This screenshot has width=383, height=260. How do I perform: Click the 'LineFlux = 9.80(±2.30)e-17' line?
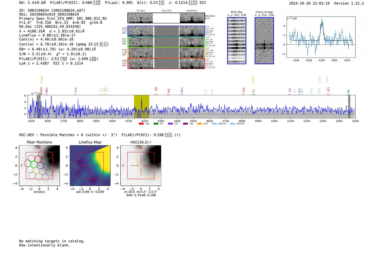point(47,35)
